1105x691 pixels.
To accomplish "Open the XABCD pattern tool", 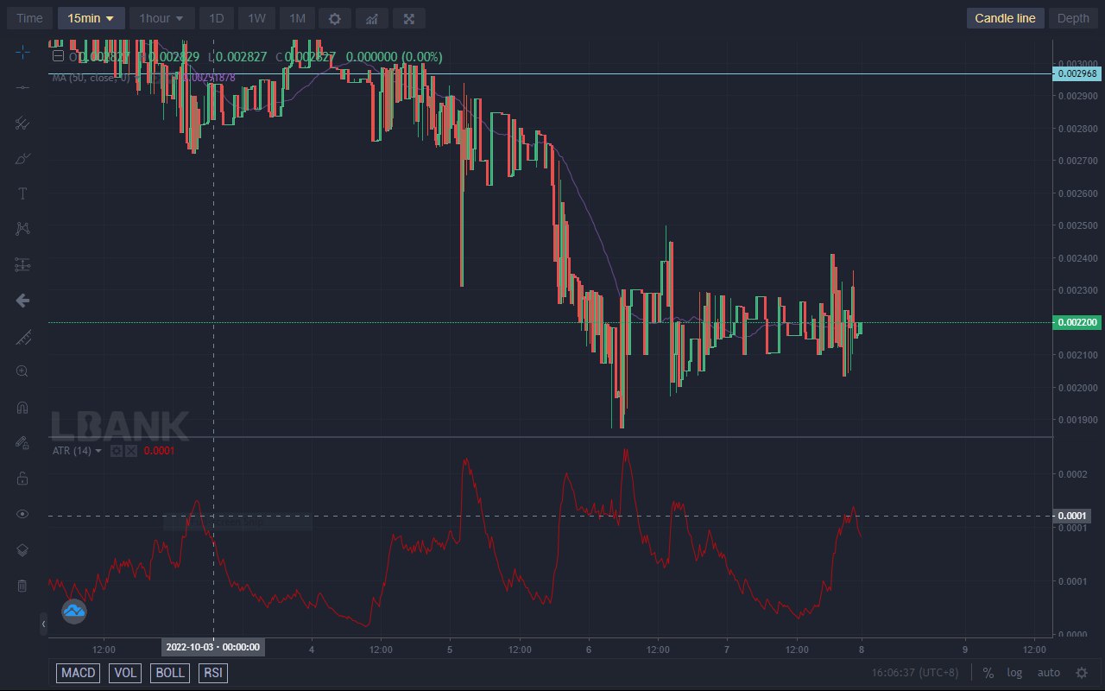I will pos(22,229).
